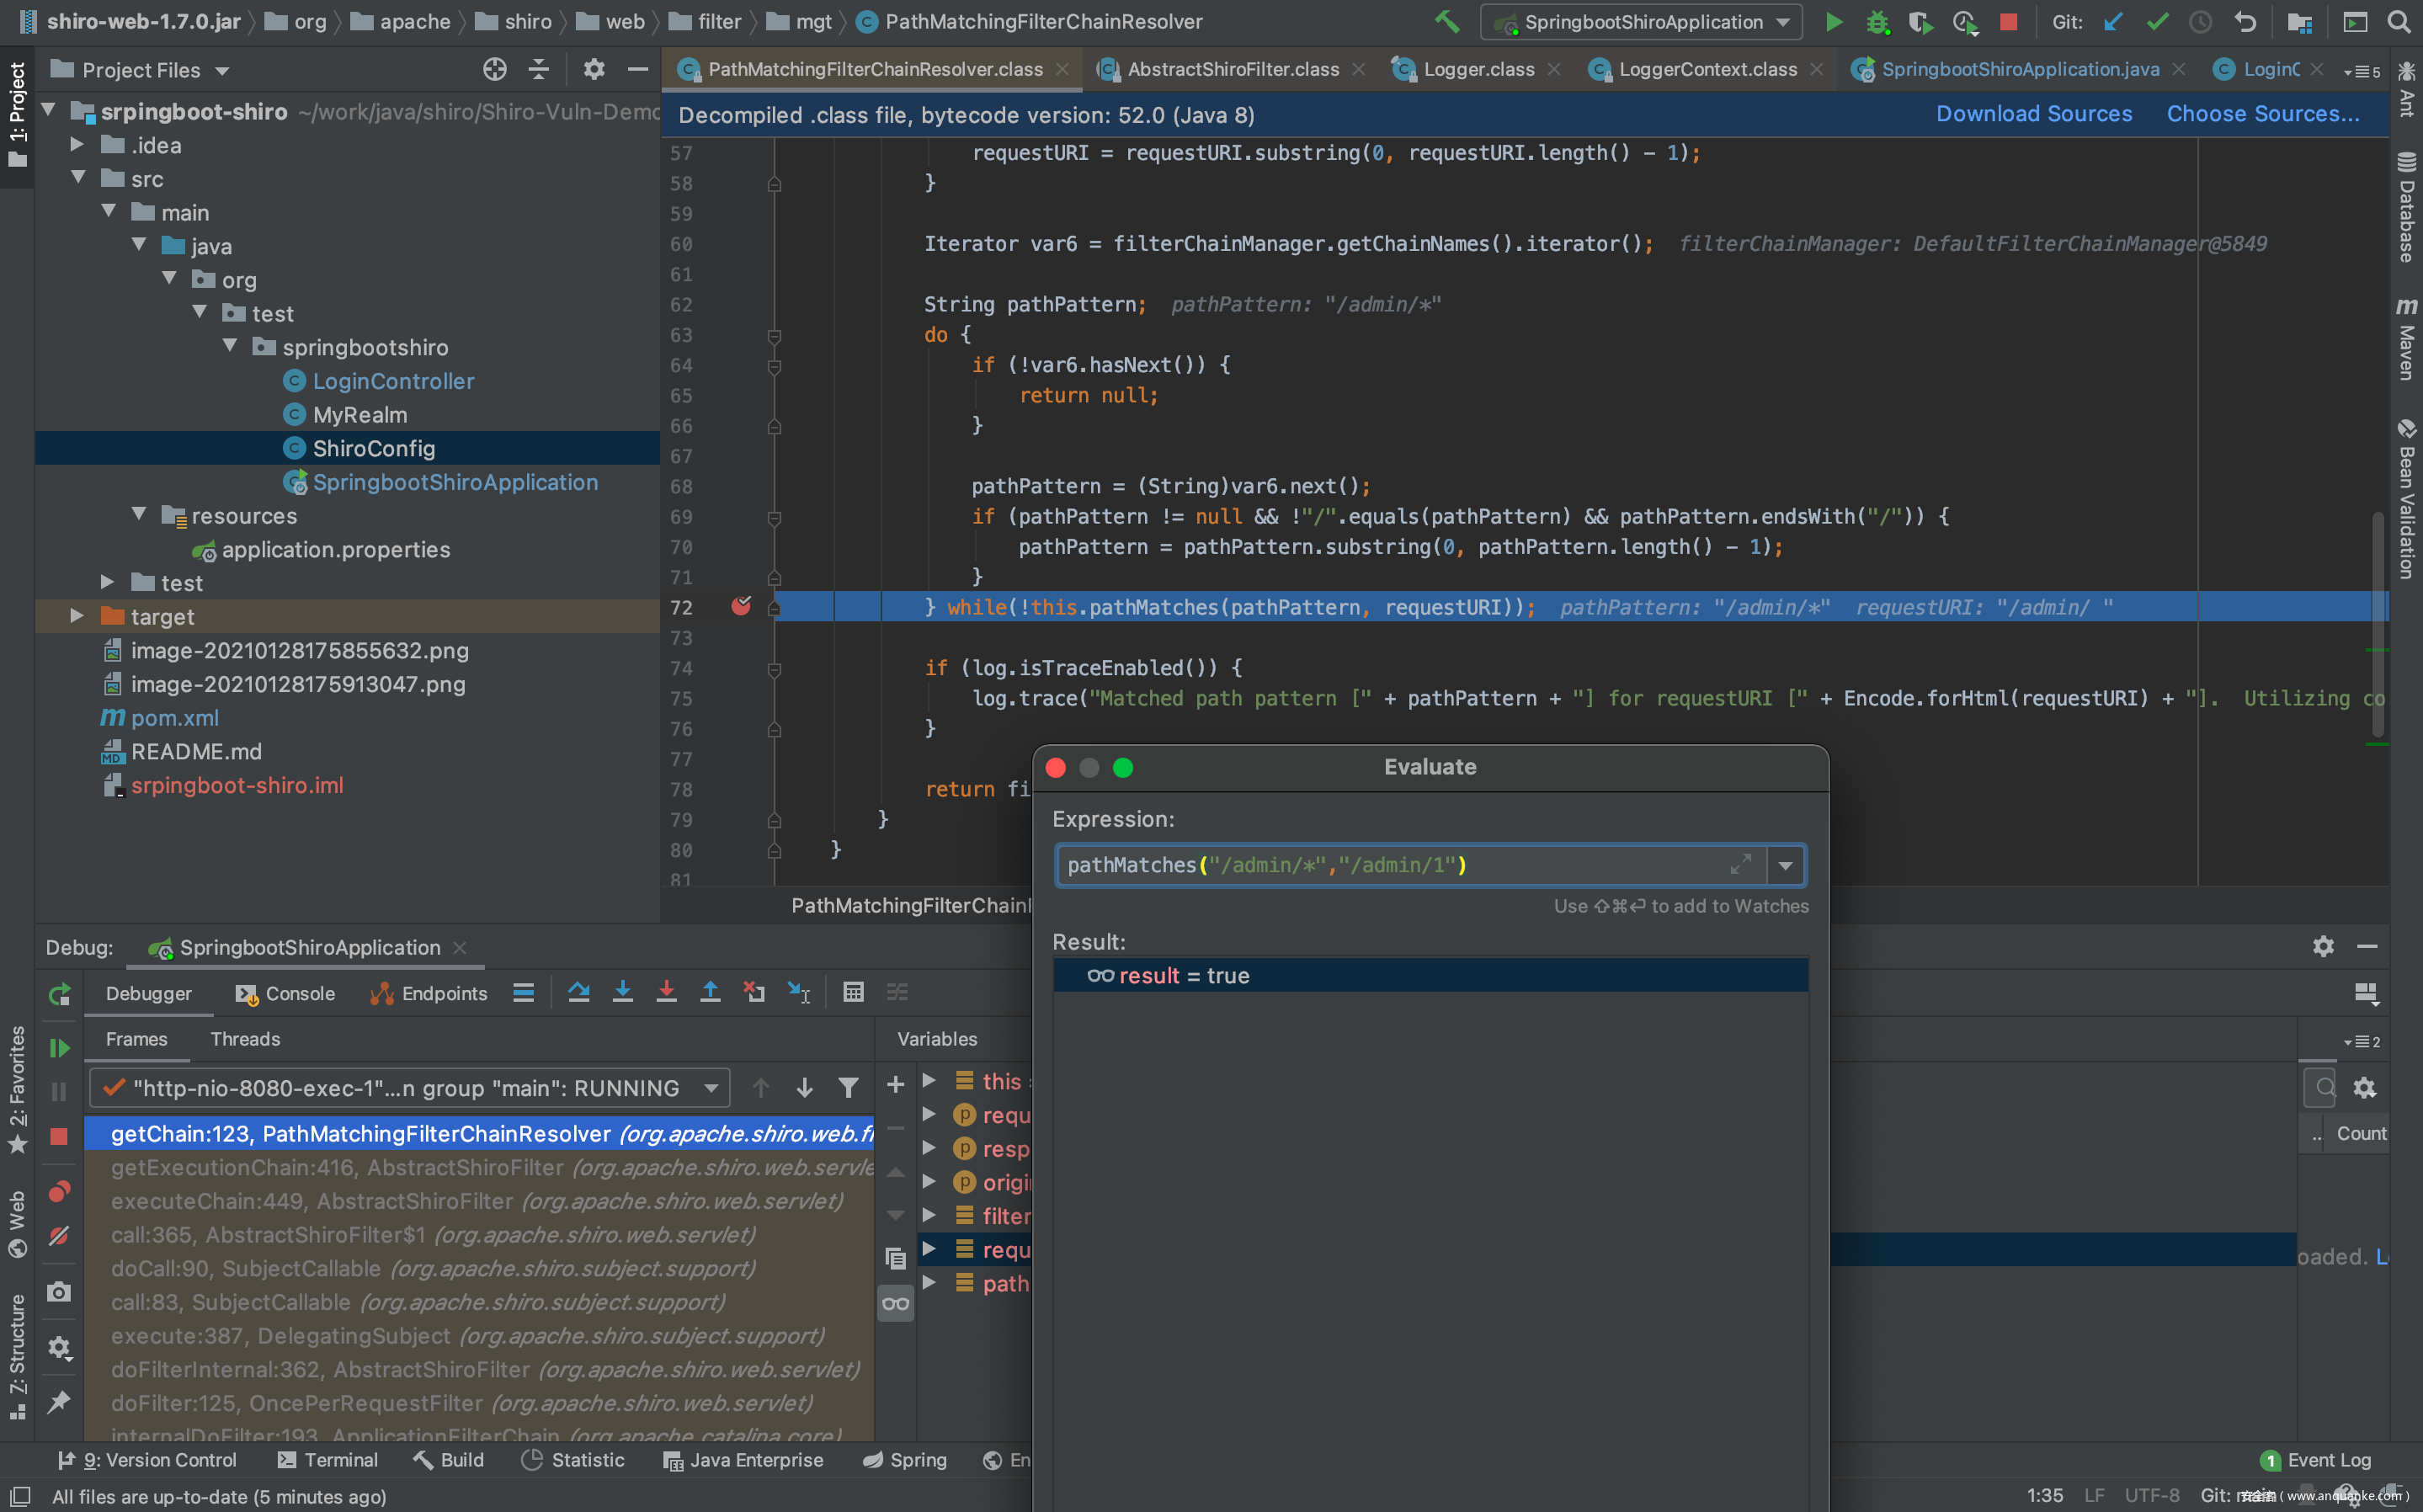Click the Step Out icon
Image resolution: width=2423 pixels, height=1512 pixels.
point(710,992)
